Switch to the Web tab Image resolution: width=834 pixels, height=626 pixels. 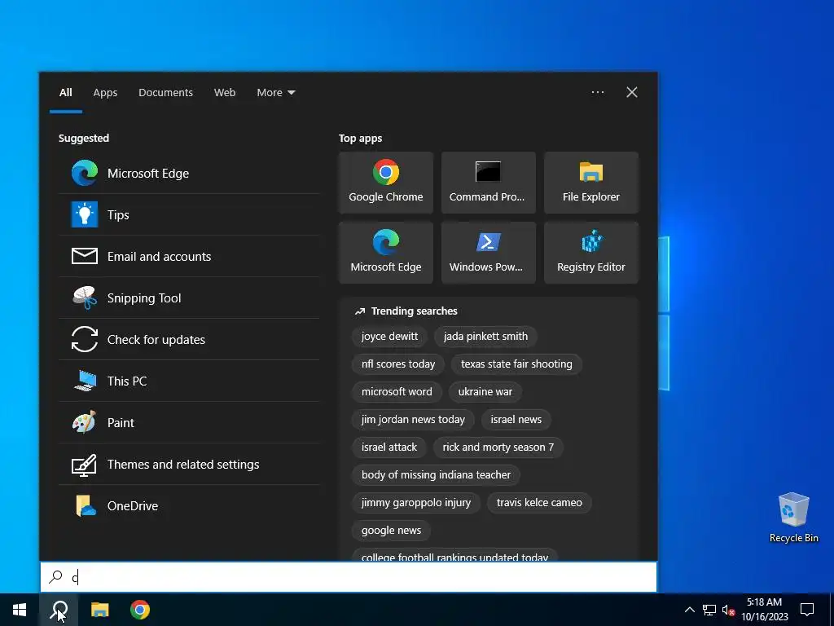(x=225, y=93)
